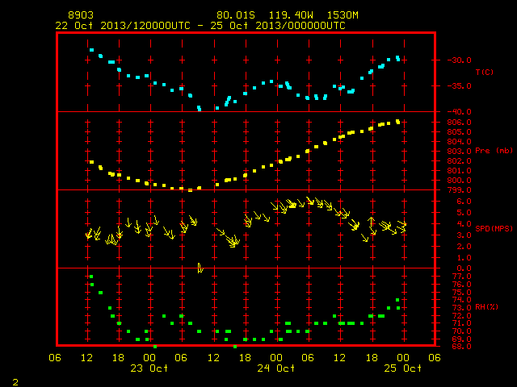Click the 6.0 wind speed tick label
This screenshot has height=387, width=517.
pos(464,202)
